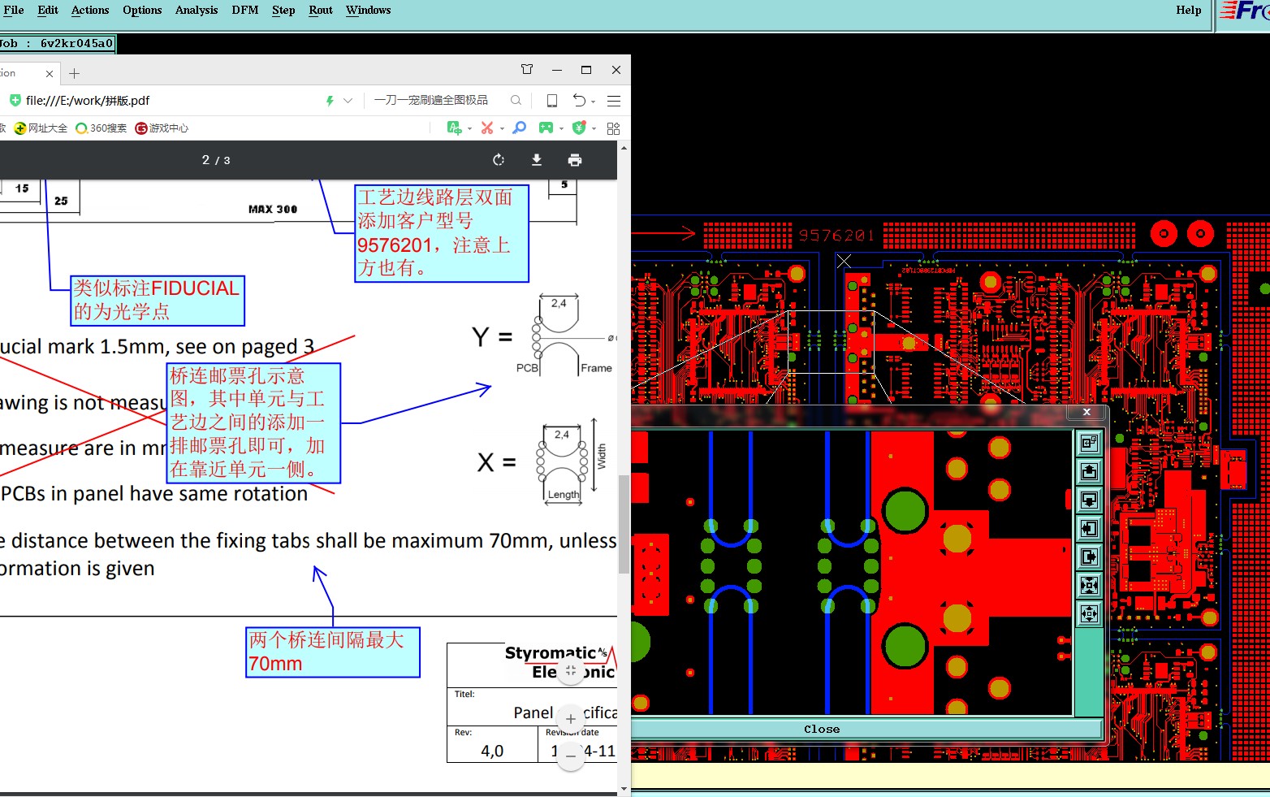This screenshot has width=1270, height=797.
Task: Click the zoom-out expanding arrows icon
Action: (x=1089, y=613)
